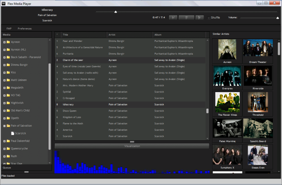Collapse the Pain of Salvation folder
This screenshot has height=185, width=282.
click(4, 126)
